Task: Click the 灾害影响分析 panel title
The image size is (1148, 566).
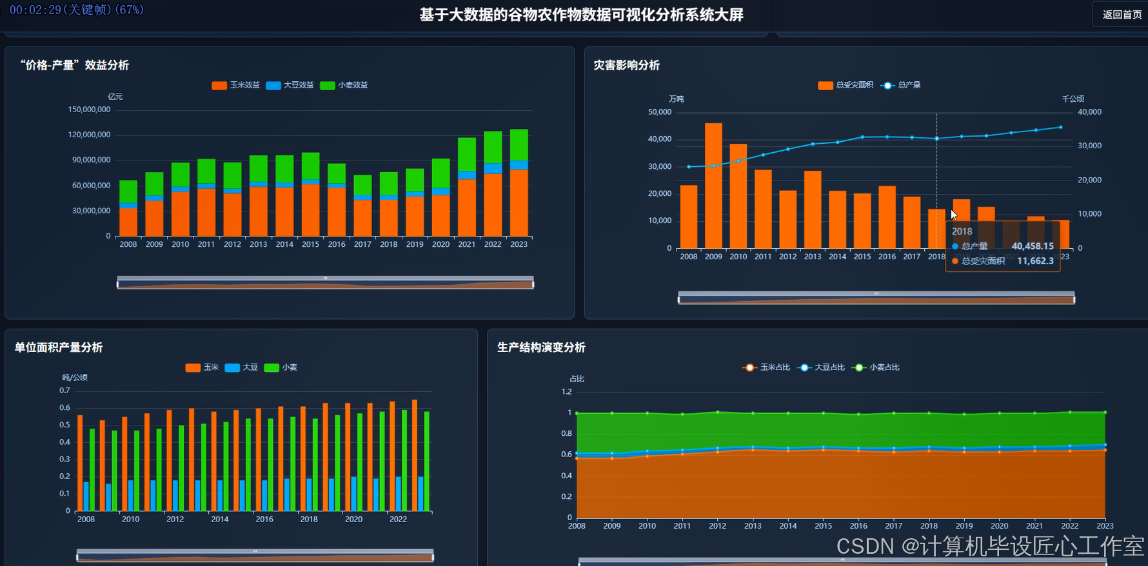Action: tap(627, 65)
